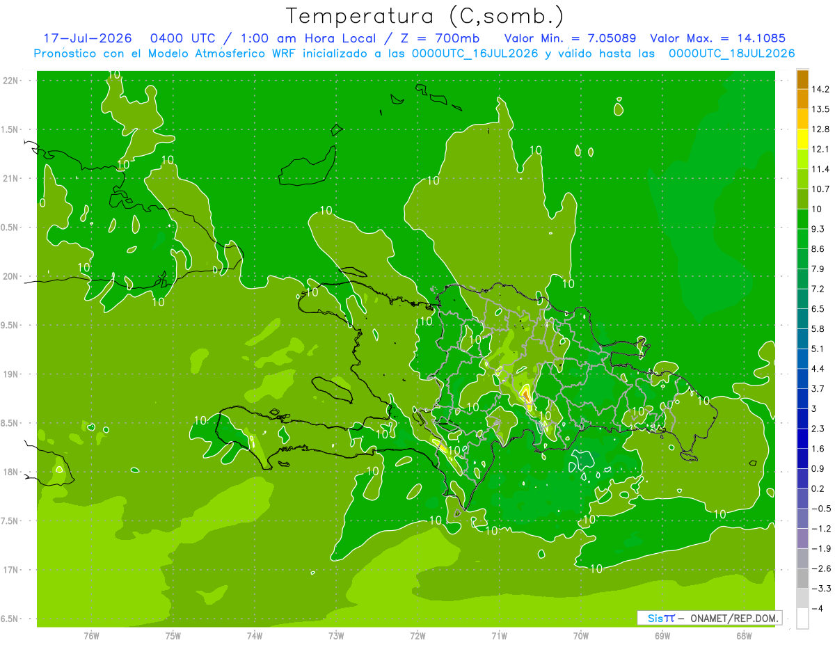The image size is (835, 645).
Task: Click the '5.1' colorbar value
Action: pyautogui.click(x=819, y=349)
